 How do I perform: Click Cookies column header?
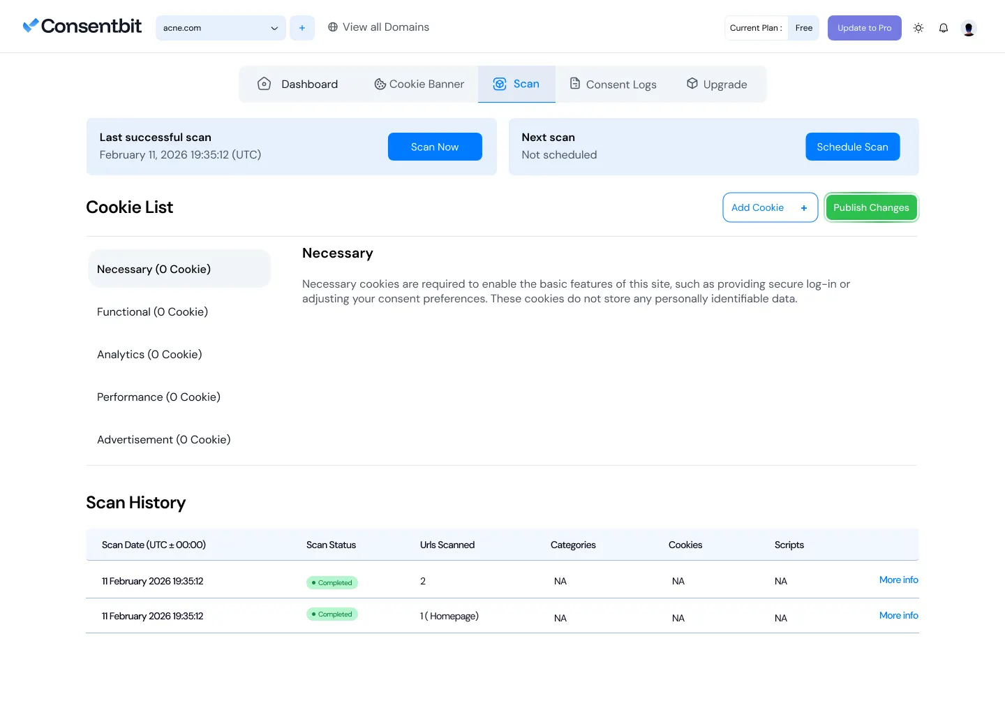click(685, 545)
